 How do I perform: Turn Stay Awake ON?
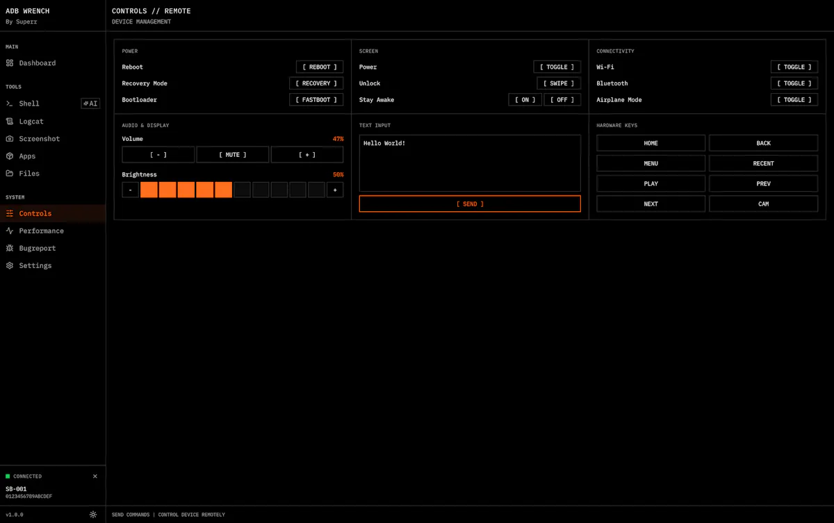525,100
